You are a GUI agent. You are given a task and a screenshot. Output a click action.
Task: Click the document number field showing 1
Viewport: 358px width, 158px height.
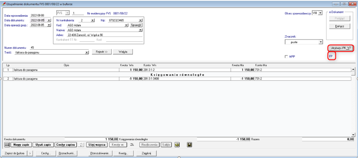(x=78, y=13)
